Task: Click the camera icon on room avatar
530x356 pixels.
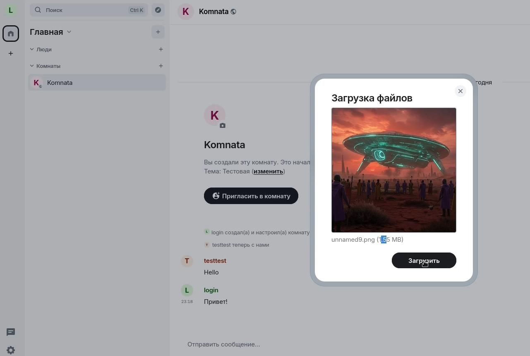Action: (x=223, y=125)
